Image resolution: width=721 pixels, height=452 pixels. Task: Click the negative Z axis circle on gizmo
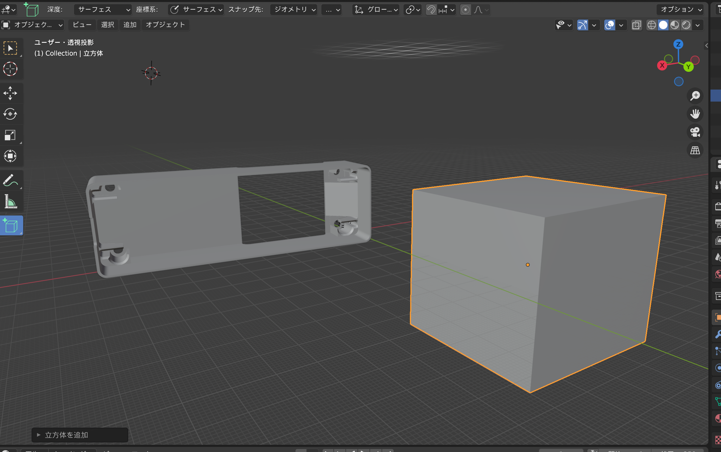coord(679,81)
